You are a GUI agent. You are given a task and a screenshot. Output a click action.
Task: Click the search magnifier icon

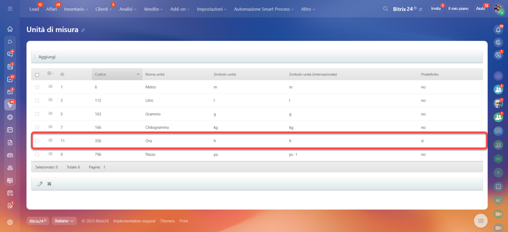385,9
